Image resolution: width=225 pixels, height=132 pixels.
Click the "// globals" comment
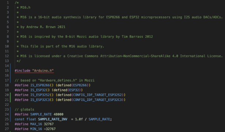pos(25,109)
